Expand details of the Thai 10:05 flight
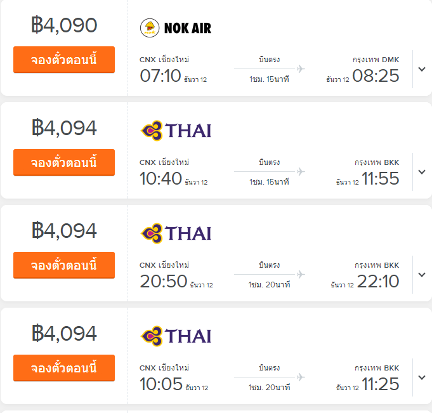The image size is (432, 413). point(422,377)
